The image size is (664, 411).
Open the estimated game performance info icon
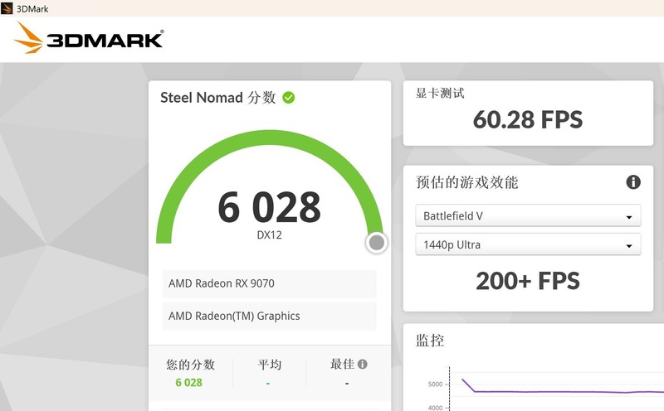click(x=633, y=182)
